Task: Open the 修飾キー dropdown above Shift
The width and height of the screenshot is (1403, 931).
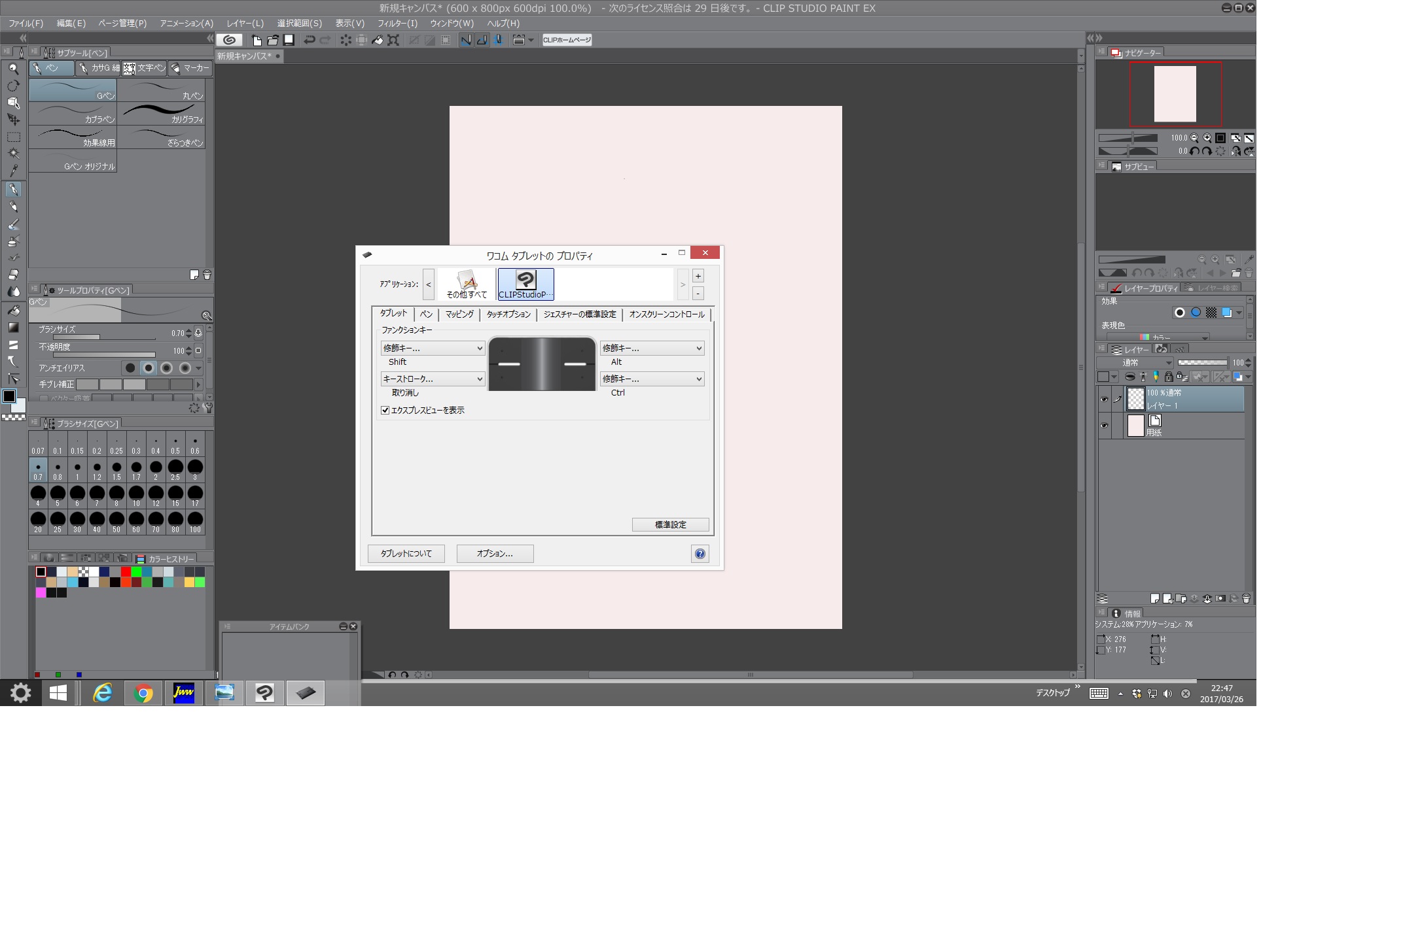Action: [x=433, y=348]
